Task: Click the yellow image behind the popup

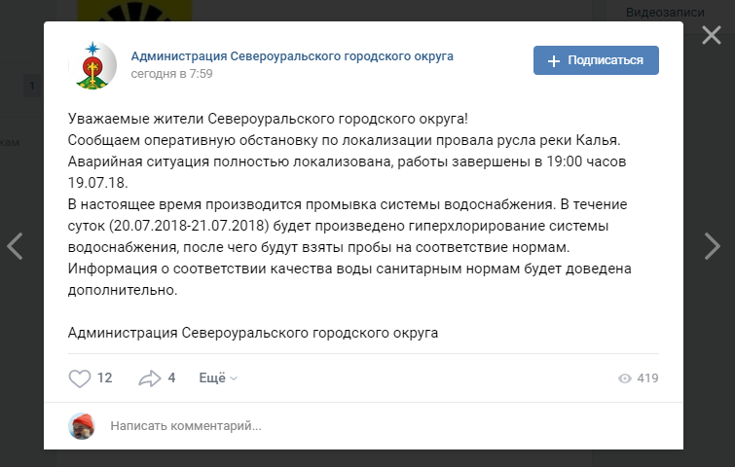Action: 134,11
